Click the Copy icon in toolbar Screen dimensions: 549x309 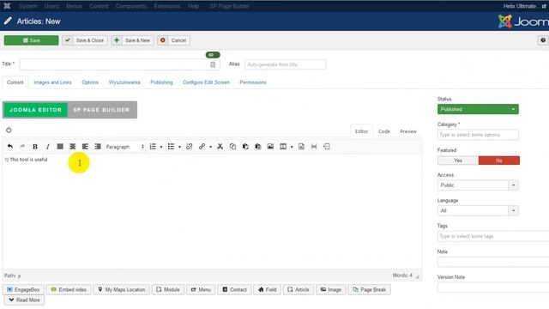(232, 147)
